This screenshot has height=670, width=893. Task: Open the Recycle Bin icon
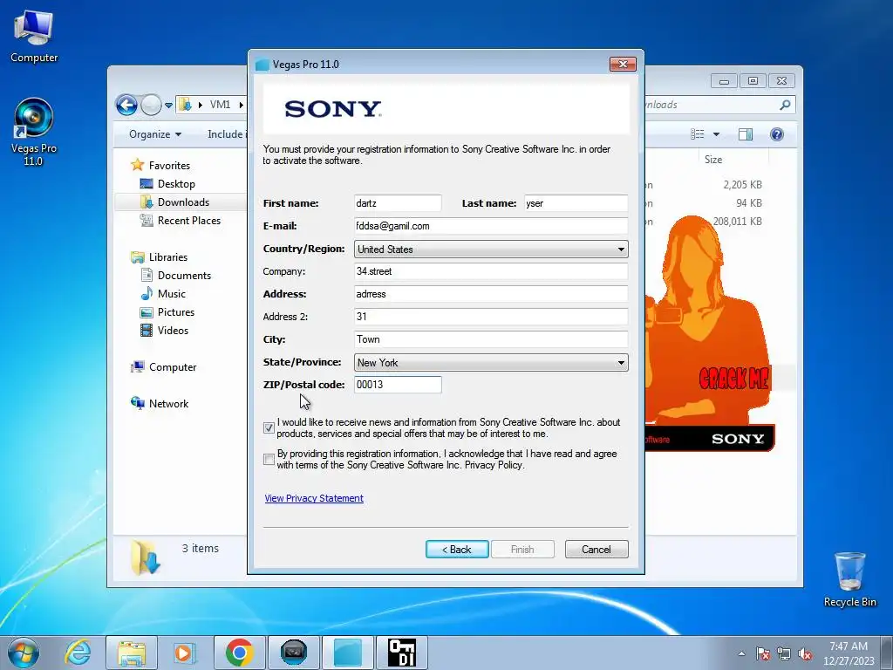pos(849,579)
